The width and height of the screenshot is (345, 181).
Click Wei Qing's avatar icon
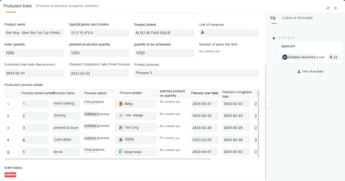(x=121, y=128)
